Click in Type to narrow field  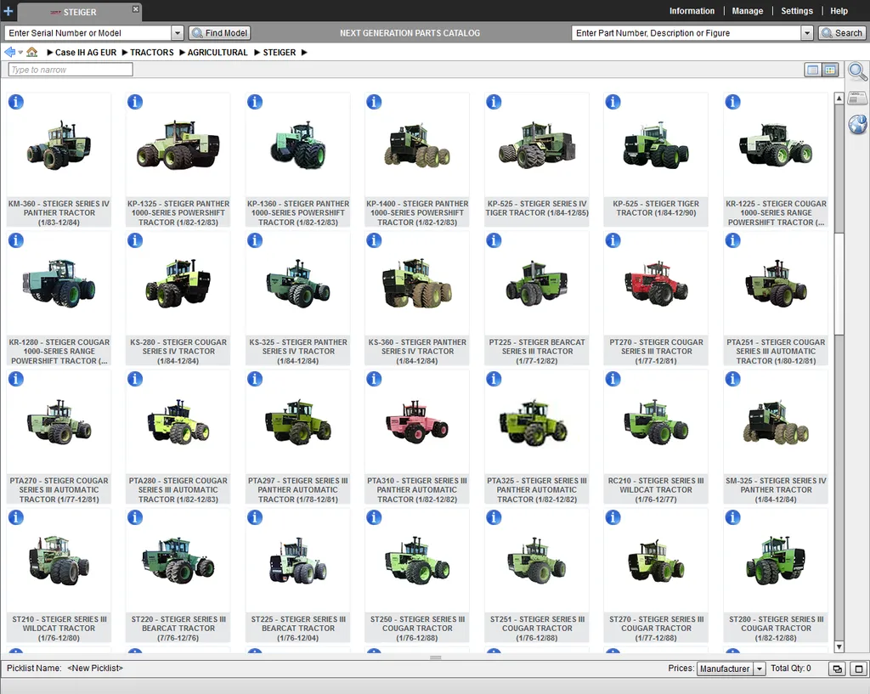(71, 70)
